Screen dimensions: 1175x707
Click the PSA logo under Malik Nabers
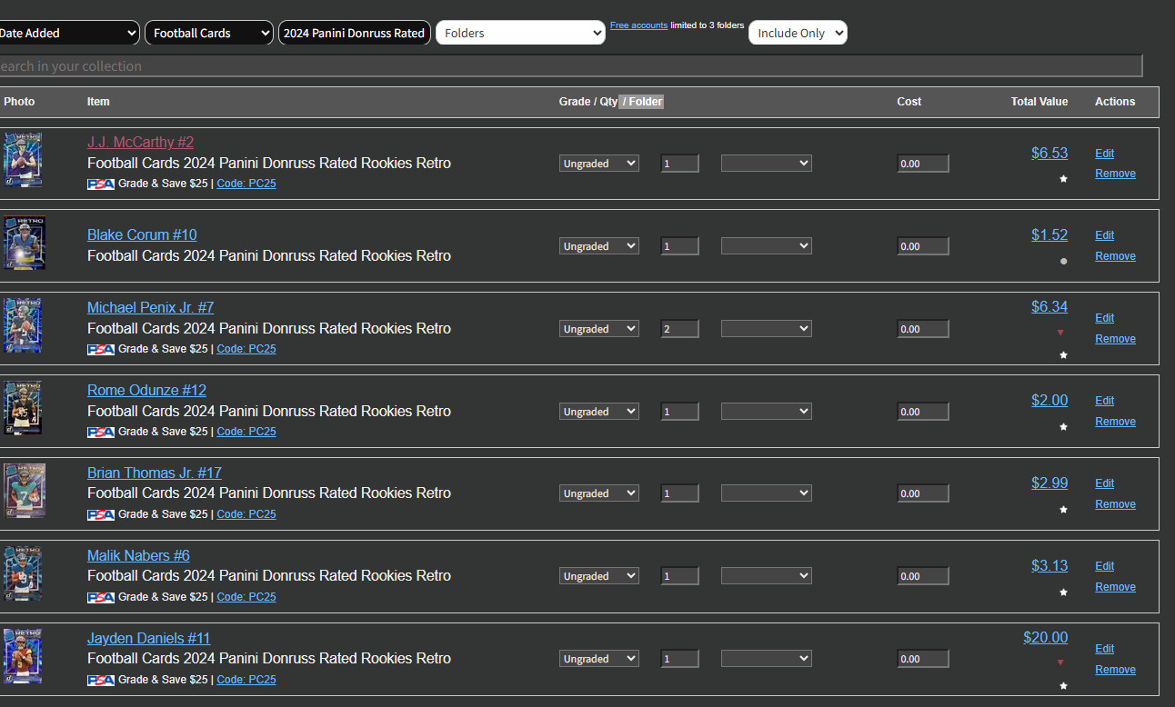101,597
